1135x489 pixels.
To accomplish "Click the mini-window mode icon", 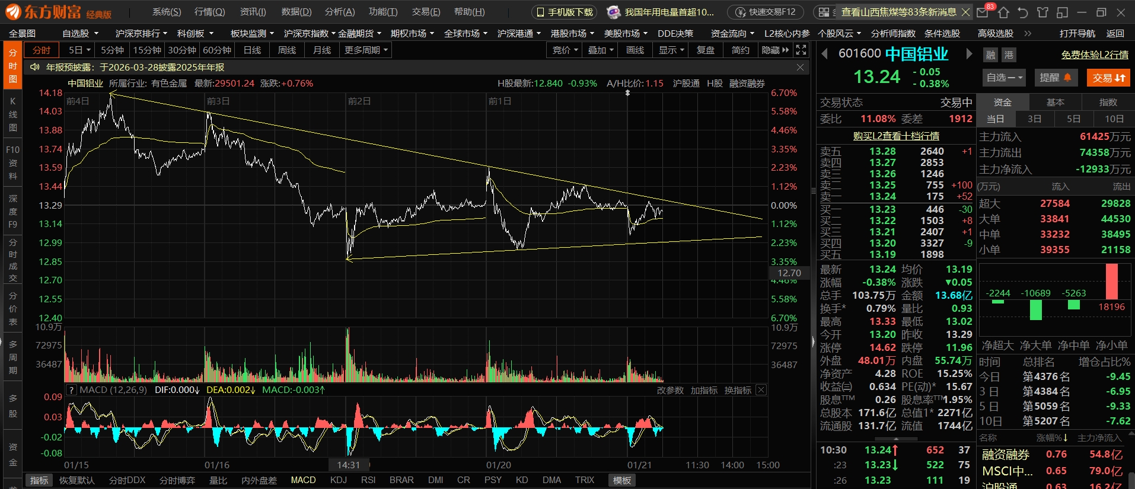I will tap(1062, 12).
